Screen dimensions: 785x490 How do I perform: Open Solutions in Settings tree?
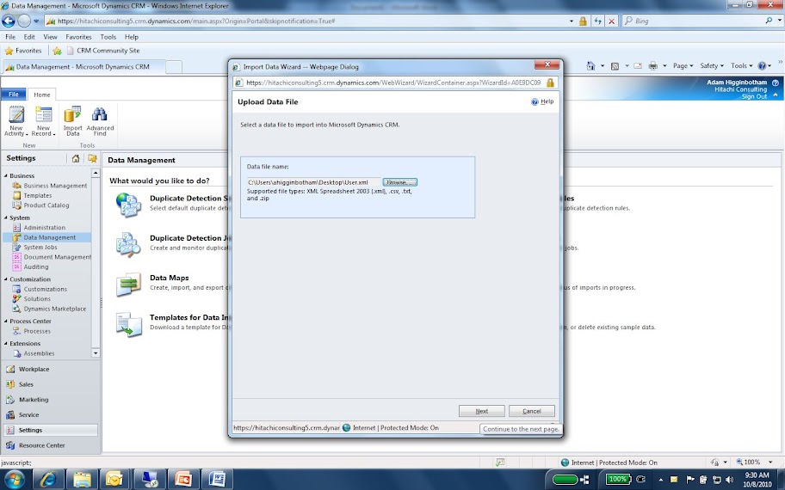coord(37,299)
